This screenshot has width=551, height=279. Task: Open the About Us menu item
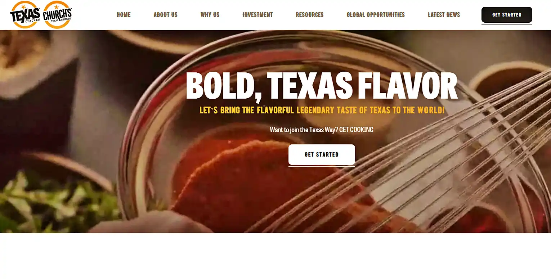click(166, 15)
